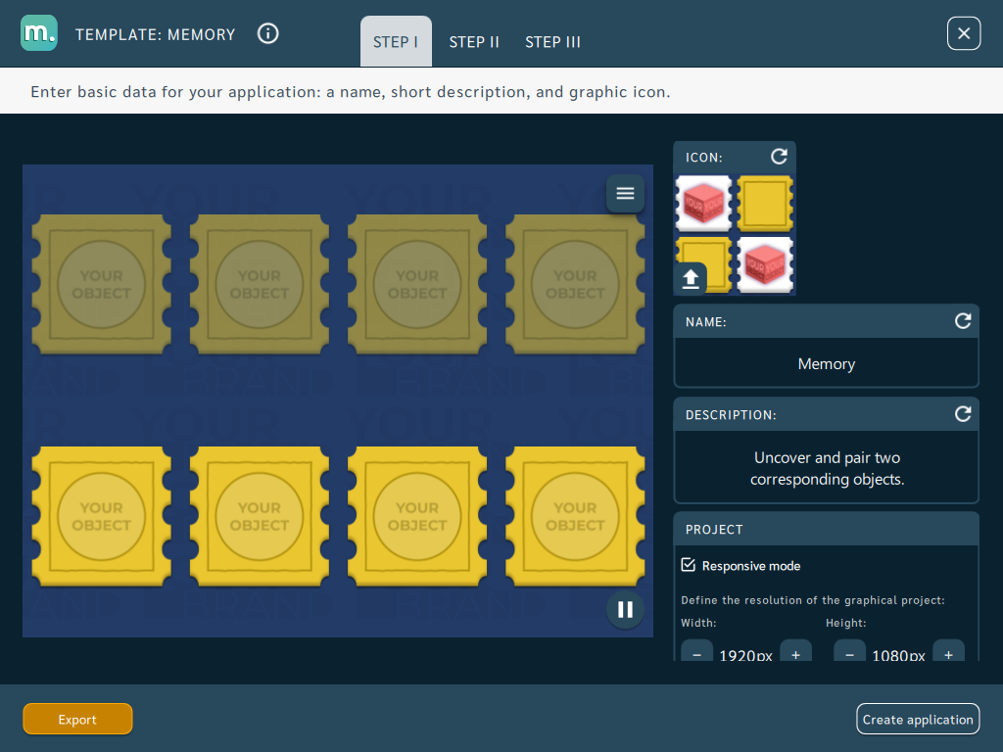Flip the first card in the top row
Image resolution: width=1003 pixels, height=752 pixels.
click(x=102, y=284)
